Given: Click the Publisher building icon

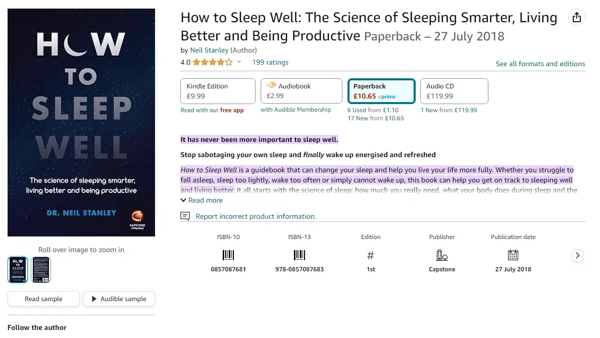Looking at the screenshot, I should click(442, 255).
